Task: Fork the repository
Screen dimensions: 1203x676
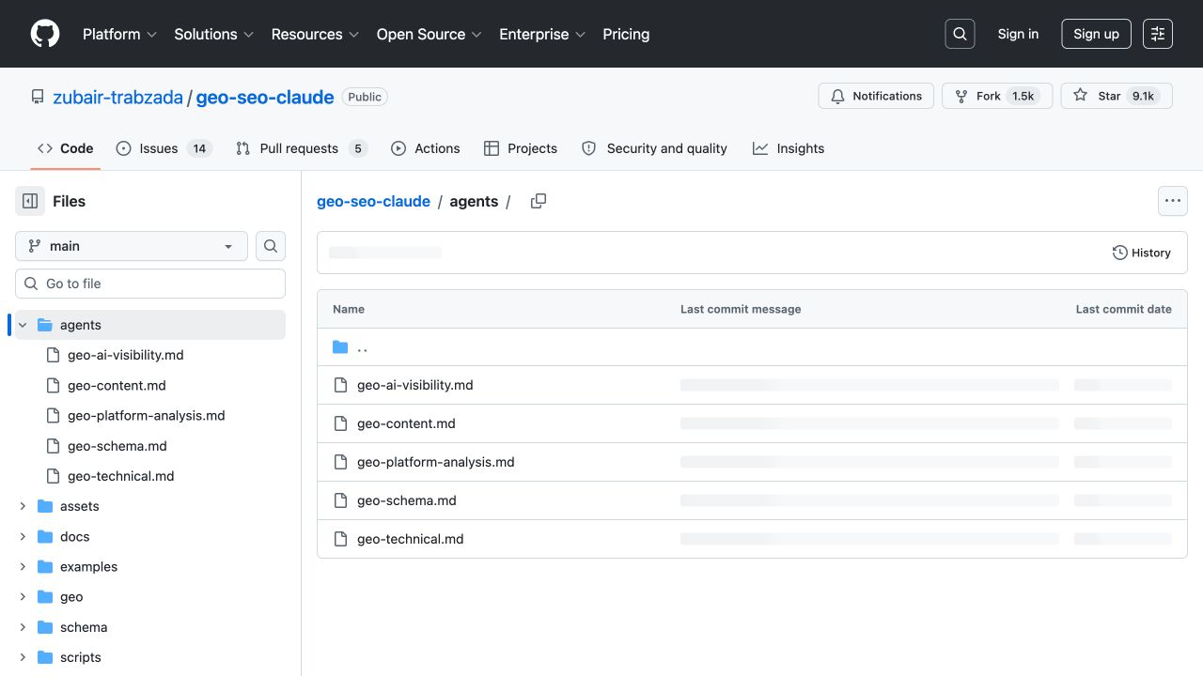Action: [994, 96]
